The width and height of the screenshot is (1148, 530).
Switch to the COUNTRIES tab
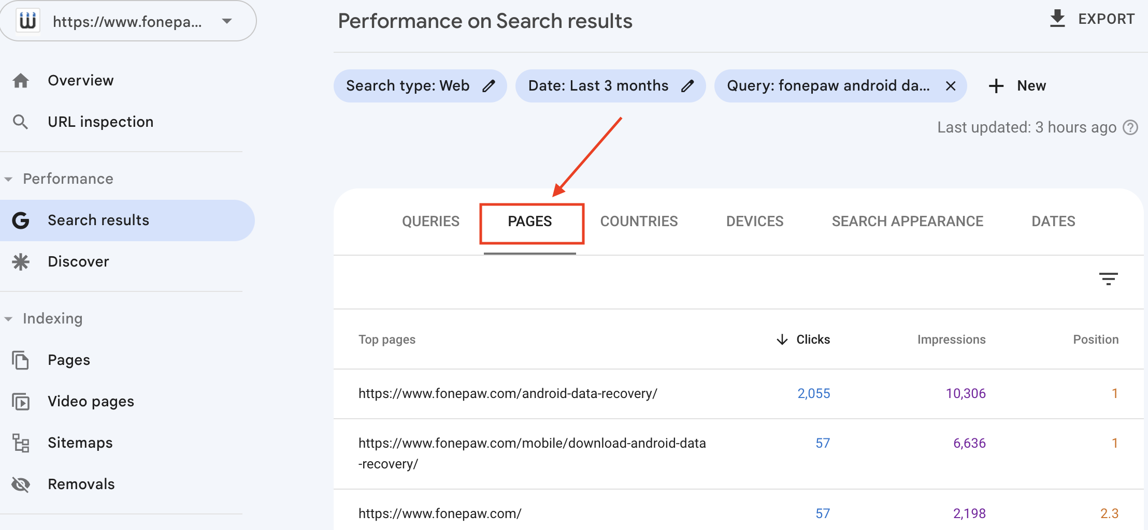[639, 222]
